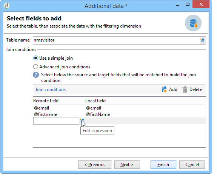Maximize the Additional data window
This screenshot has height=179, width=217.
(x=188, y=5)
